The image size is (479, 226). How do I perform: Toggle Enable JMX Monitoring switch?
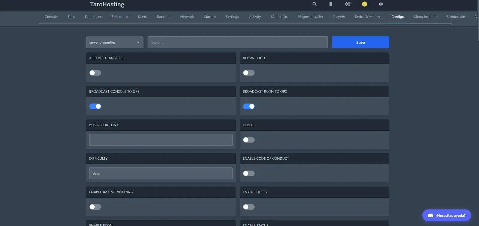coord(95,207)
